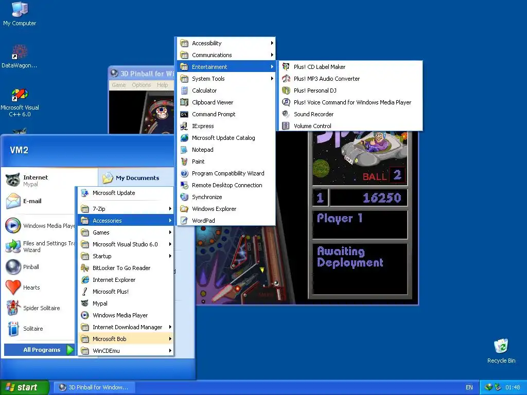Click the Start button
Viewport: 527px width, 395px height.
pyautogui.click(x=24, y=387)
